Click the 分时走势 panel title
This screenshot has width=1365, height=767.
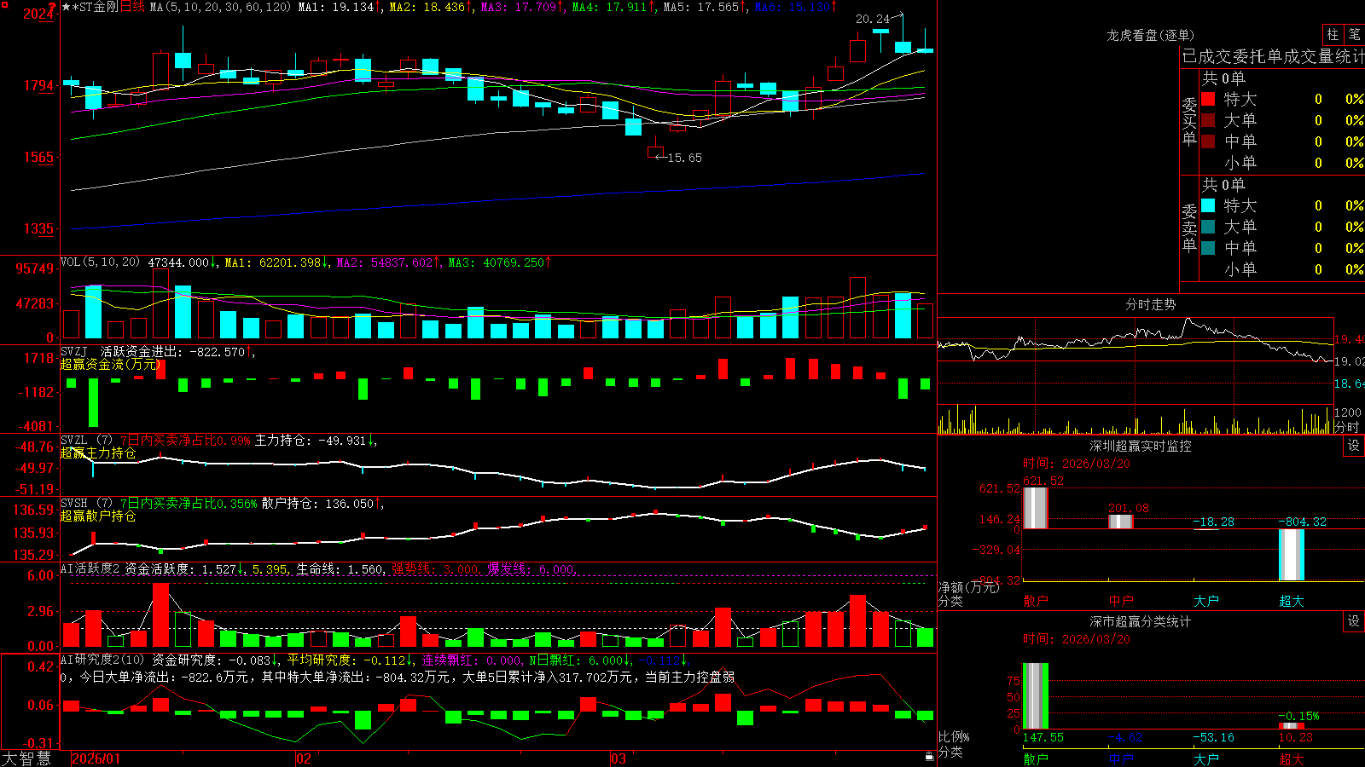[1150, 304]
